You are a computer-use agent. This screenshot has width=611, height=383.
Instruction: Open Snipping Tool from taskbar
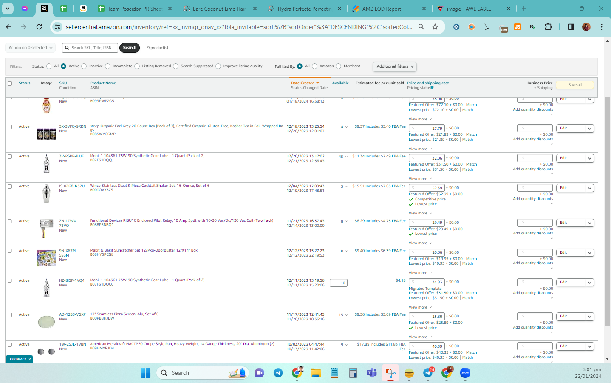pyautogui.click(x=390, y=373)
